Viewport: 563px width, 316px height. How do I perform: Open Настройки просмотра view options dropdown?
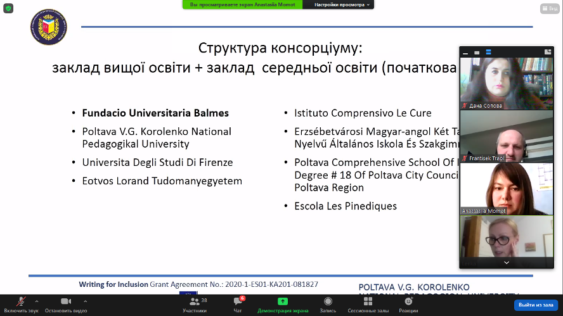342,4
